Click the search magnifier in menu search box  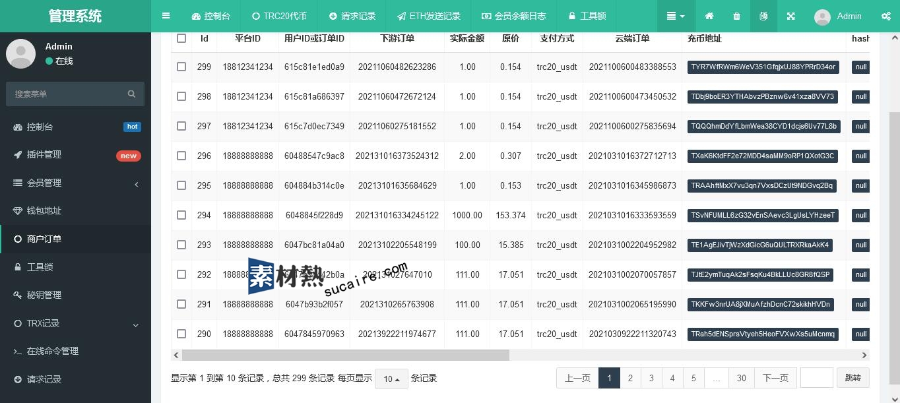click(x=131, y=94)
